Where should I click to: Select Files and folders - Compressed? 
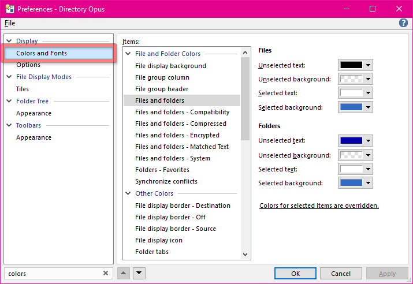pos(182,124)
